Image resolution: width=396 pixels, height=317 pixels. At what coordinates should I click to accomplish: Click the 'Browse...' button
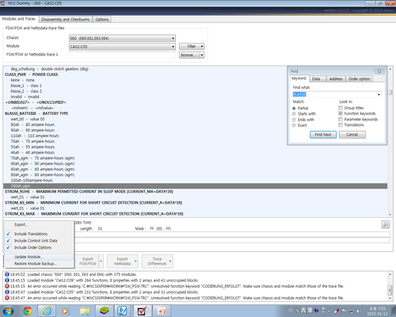pyautogui.click(x=189, y=55)
